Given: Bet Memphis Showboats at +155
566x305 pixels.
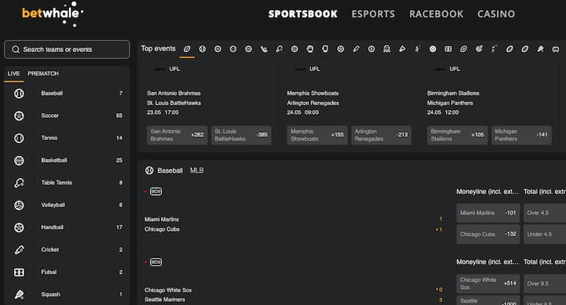Looking at the screenshot, I should pyautogui.click(x=317, y=135).
